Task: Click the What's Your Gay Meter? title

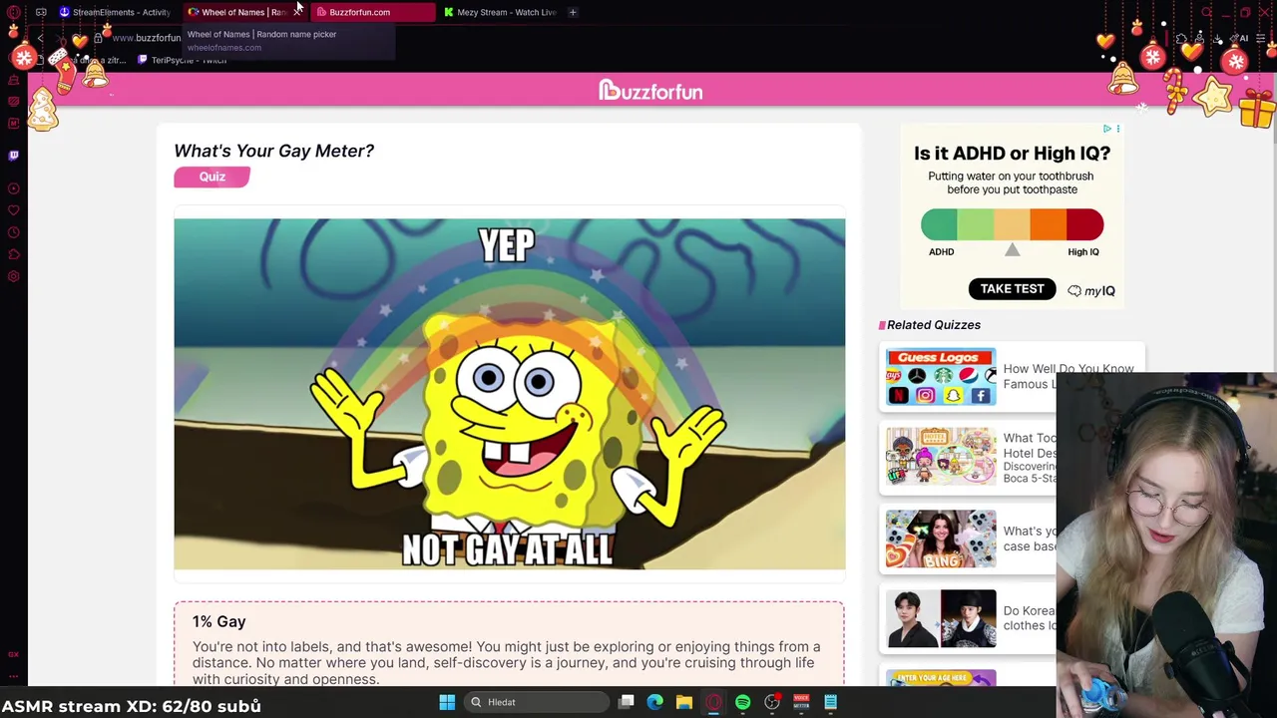Action: pyautogui.click(x=273, y=151)
